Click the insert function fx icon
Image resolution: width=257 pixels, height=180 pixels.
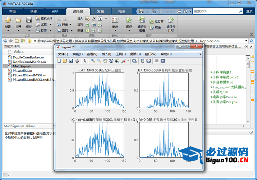pos(94,18)
